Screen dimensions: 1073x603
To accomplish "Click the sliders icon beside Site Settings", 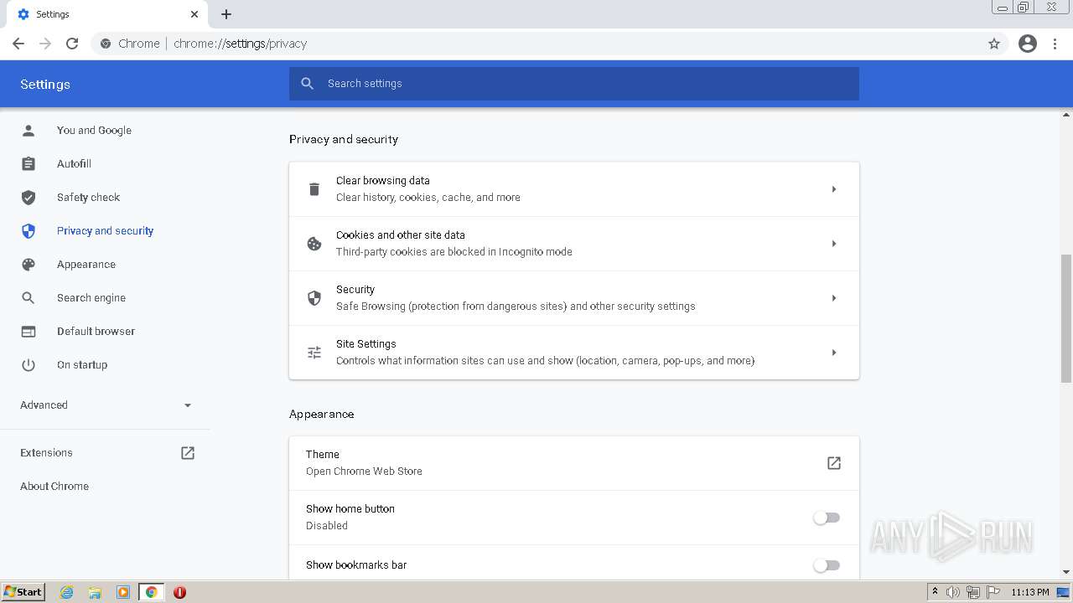I will [314, 353].
